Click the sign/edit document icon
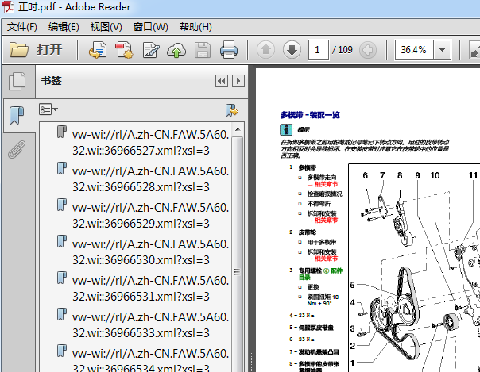The width and height of the screenshot is (480, 372). [x=151, y=50]
